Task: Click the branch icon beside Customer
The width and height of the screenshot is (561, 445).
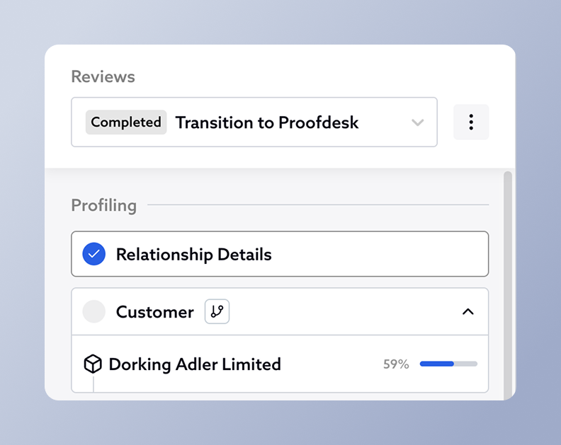Action: (217, 311)
